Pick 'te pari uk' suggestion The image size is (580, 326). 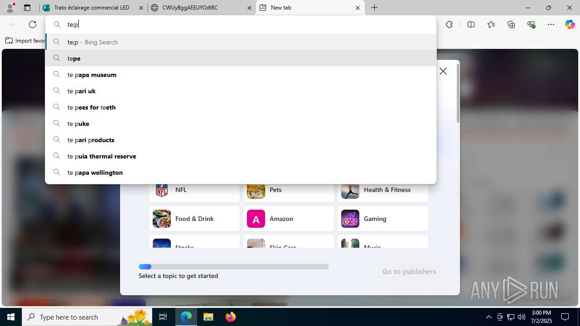pyautogui.click(x=241, y=91)
